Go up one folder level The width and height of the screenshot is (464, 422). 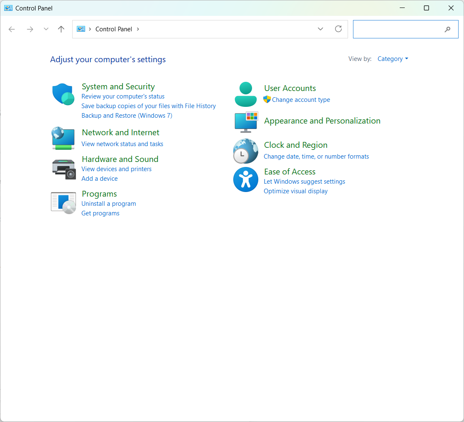point(61,29)
